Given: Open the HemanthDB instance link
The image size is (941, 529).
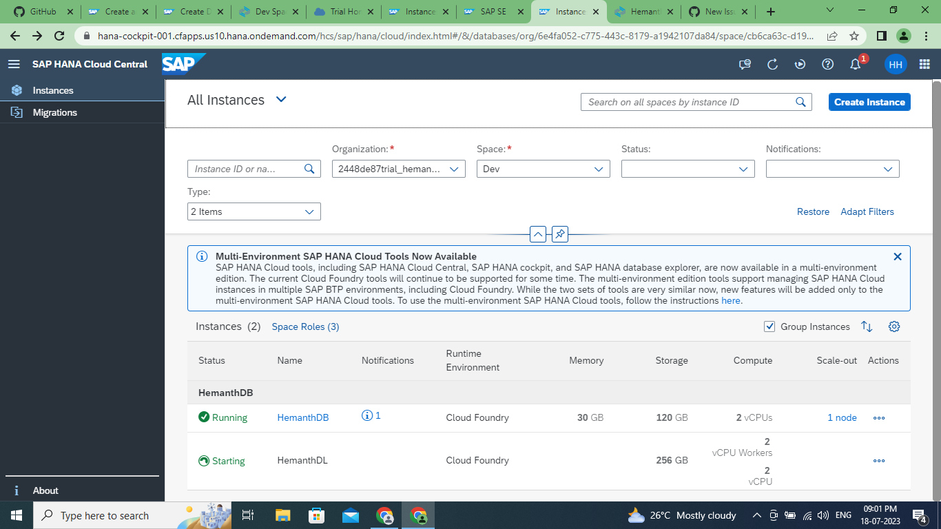Looking at the screenshot, I should [302, 417].
